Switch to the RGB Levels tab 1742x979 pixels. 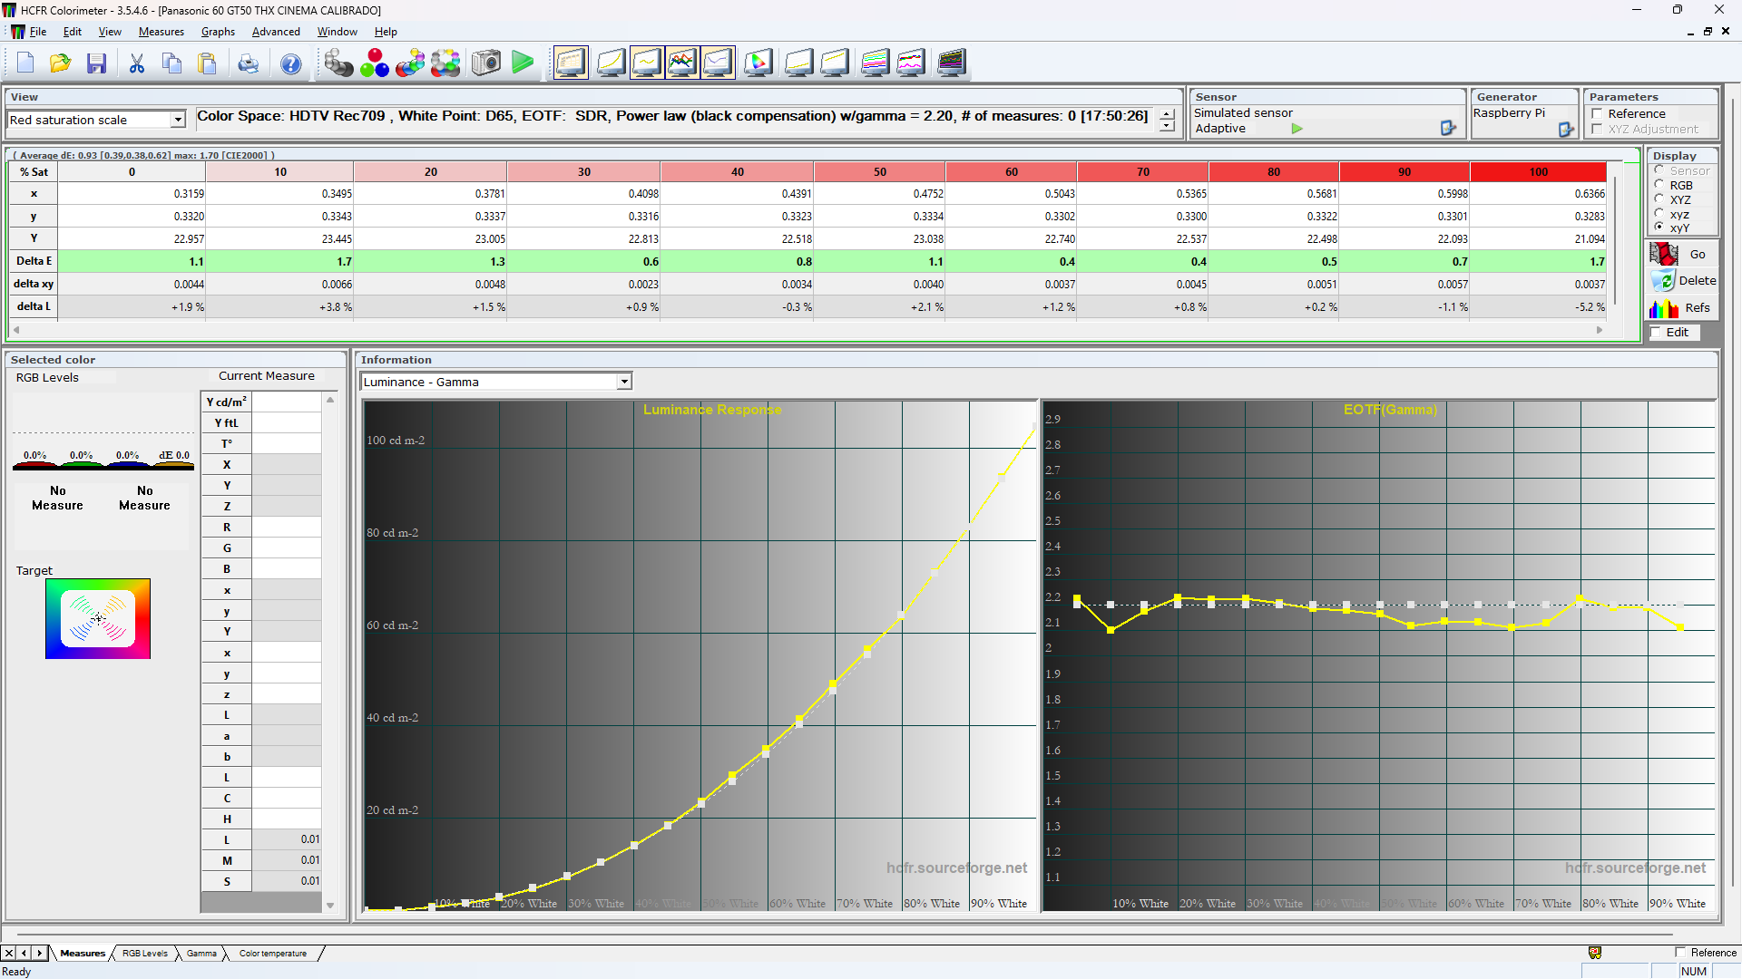pyautogui.click(x=145, y=954)
